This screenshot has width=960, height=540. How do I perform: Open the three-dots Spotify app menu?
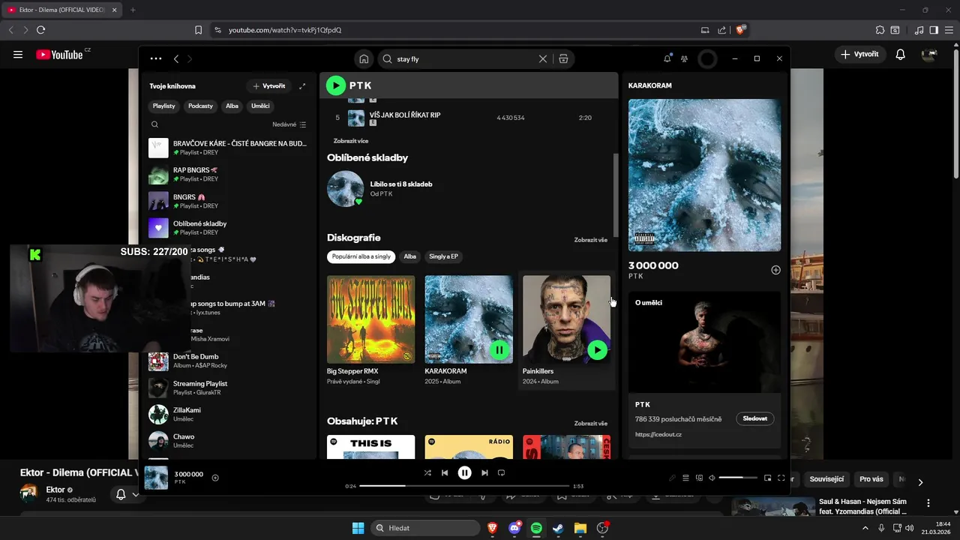click(155, 58)
